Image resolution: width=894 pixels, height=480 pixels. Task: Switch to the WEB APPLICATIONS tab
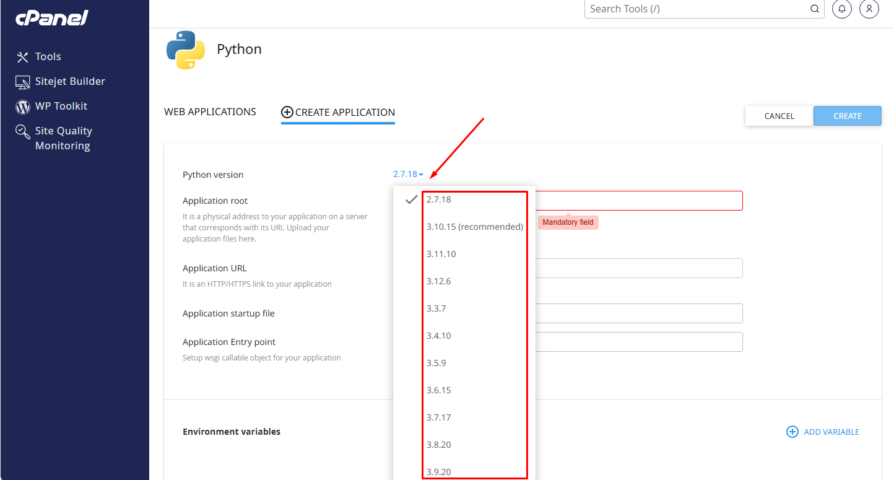point(210,111)
